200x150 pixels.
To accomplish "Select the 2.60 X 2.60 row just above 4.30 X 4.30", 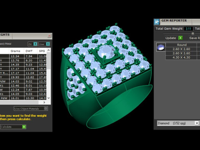I will pyautogui.click(x=181, y=53).
